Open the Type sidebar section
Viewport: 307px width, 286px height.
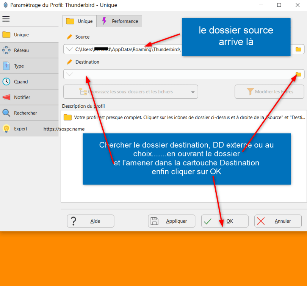coord(29,66)
